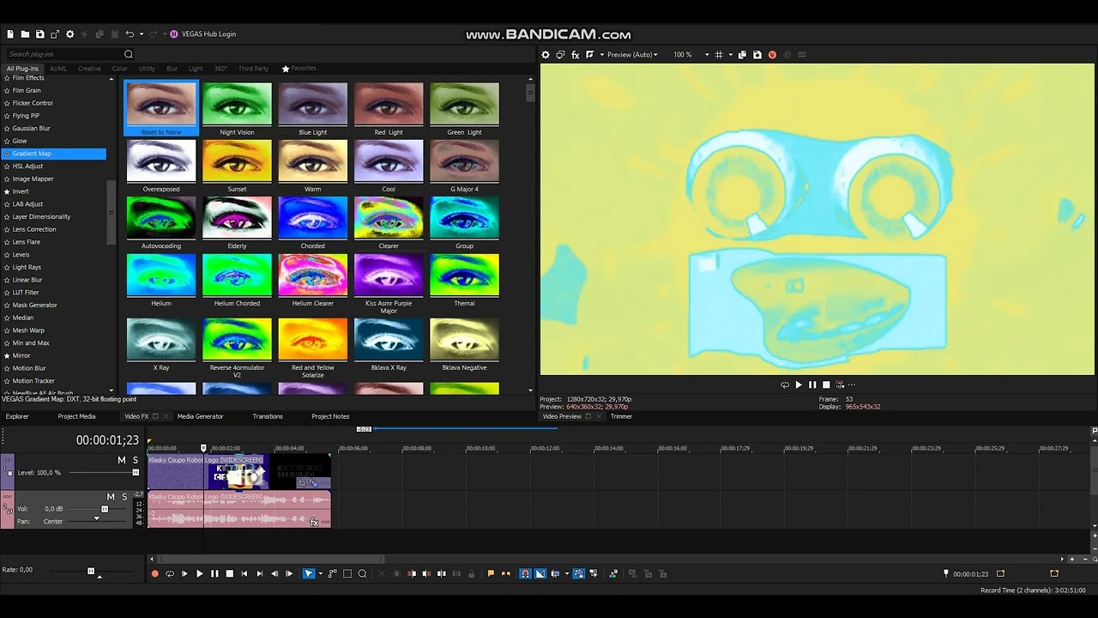Switch to the Color plug-in filter tab

[120, 69]
